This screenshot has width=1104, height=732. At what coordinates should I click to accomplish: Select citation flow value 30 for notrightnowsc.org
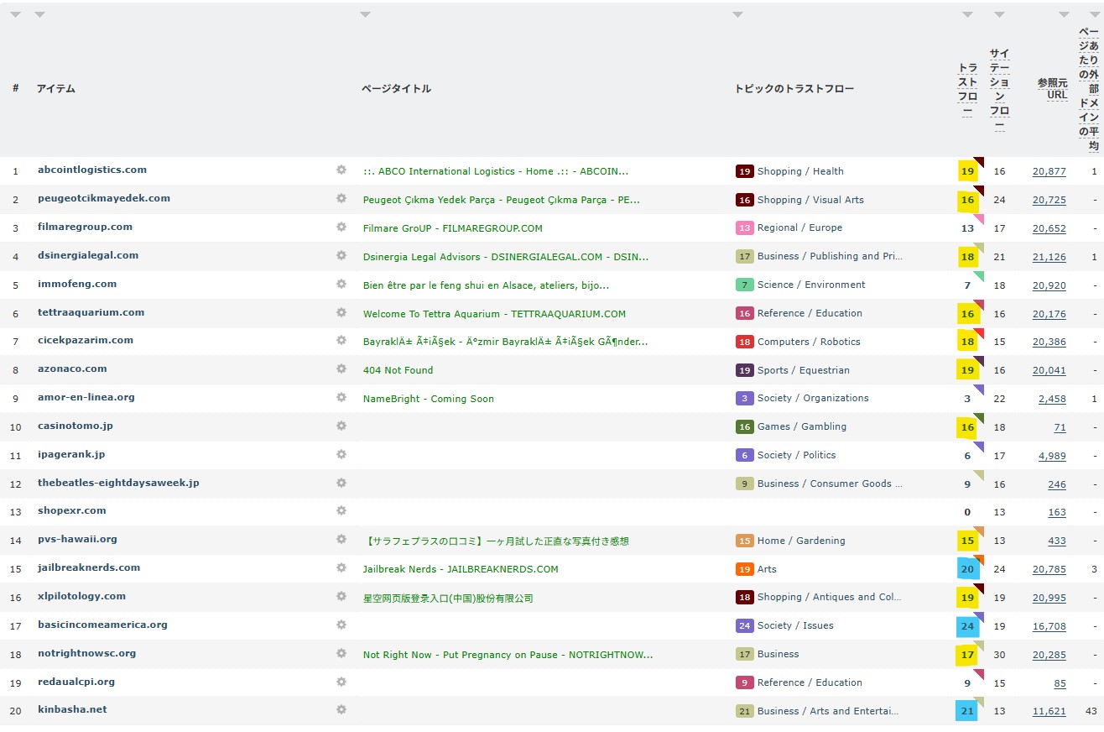click(x=999, y=655)
